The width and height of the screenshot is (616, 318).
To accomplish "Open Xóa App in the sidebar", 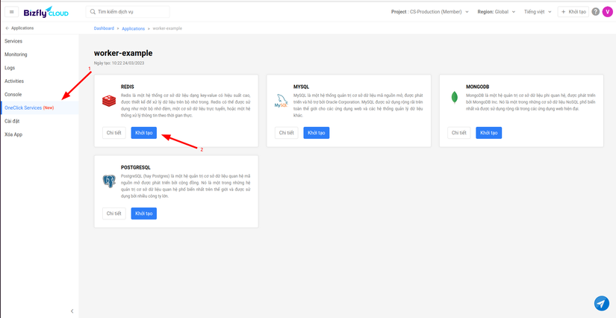I will [40, 134].
